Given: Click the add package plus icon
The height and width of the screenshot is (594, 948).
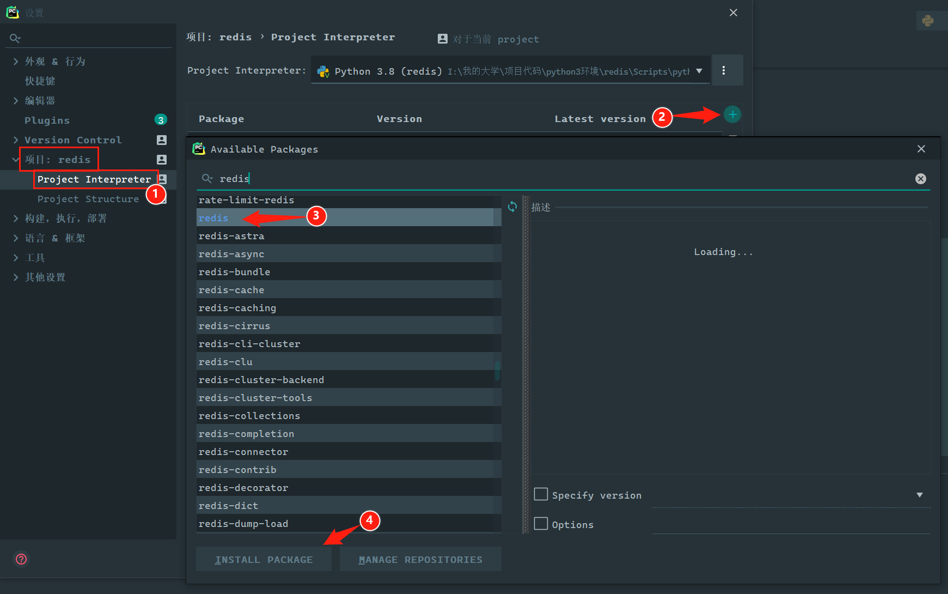Looking at the screenshot, I should 732,114.
